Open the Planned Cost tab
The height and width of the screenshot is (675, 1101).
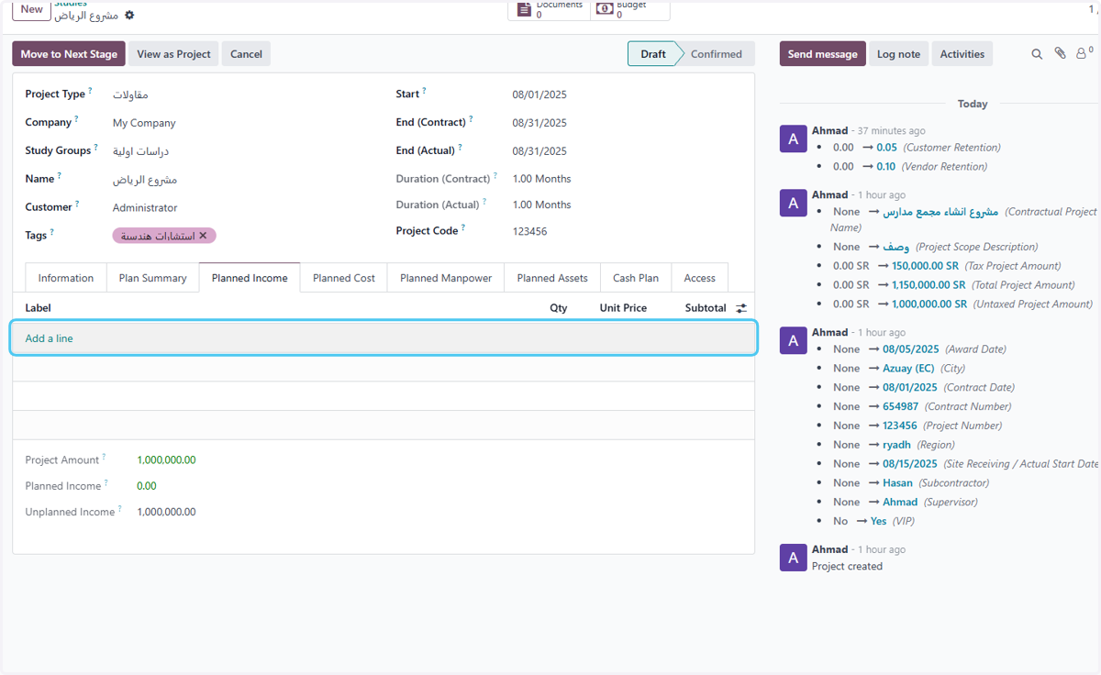[344, 278]
